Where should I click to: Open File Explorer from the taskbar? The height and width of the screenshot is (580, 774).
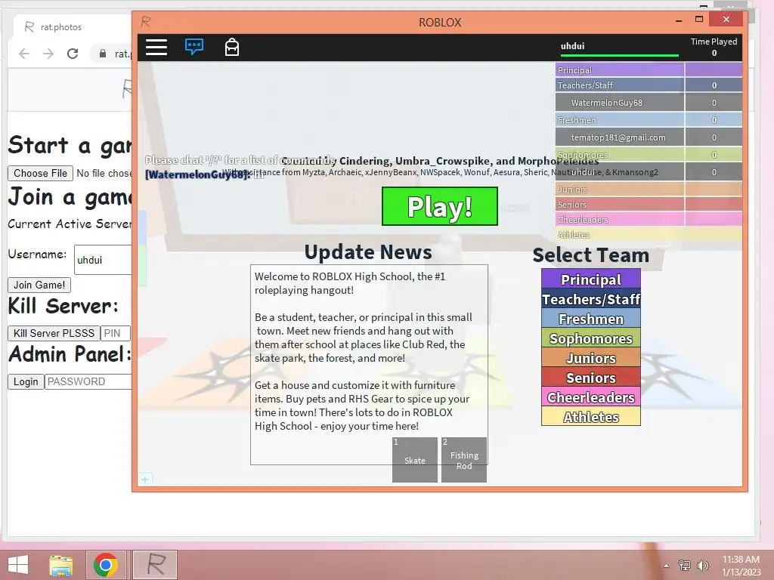61,565
